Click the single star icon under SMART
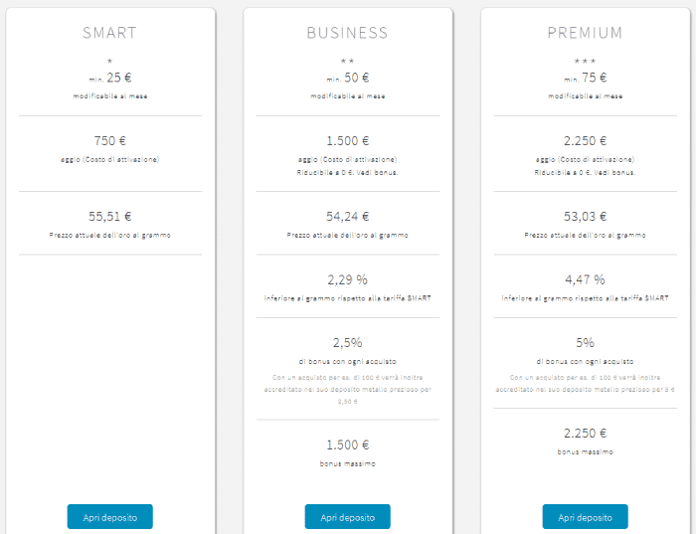 coord(110,61)
